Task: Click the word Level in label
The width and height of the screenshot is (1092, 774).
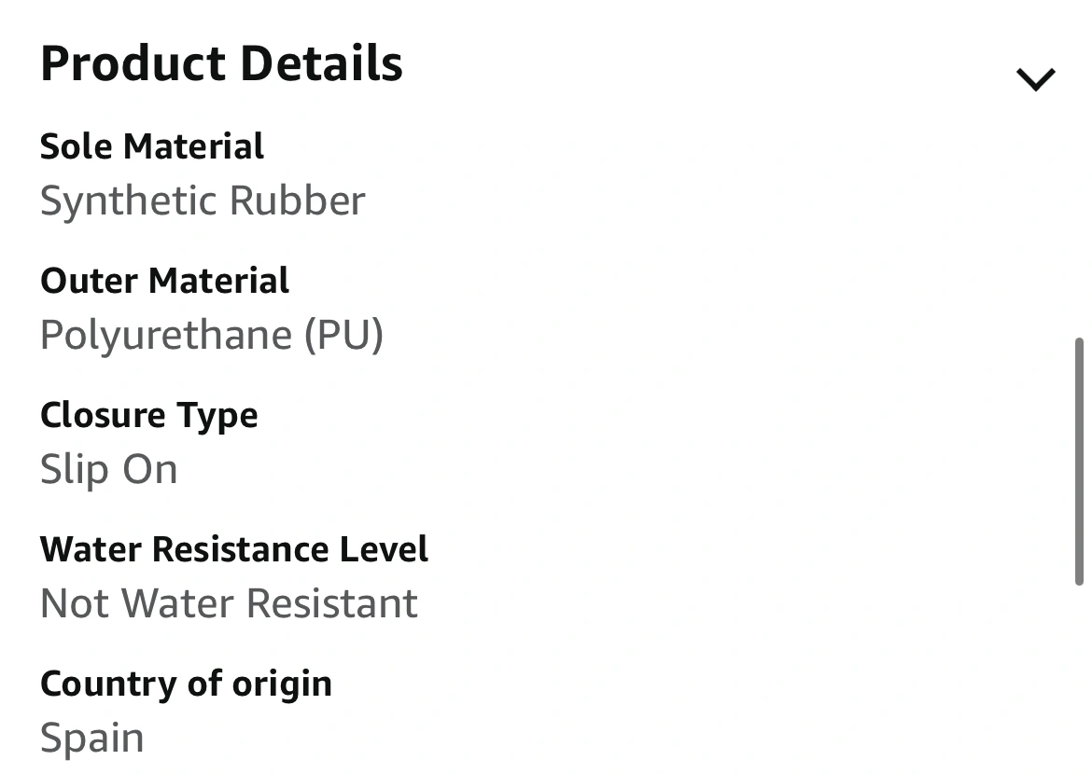Action: (x=384, y=549)
